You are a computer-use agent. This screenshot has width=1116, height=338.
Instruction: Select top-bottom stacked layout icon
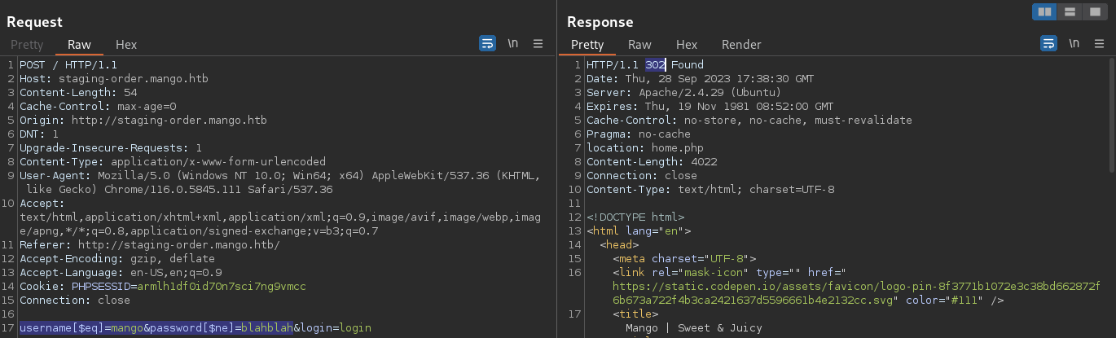1070,11
